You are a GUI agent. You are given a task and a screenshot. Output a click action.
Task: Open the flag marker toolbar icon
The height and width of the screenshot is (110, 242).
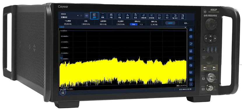click(159, 16)
